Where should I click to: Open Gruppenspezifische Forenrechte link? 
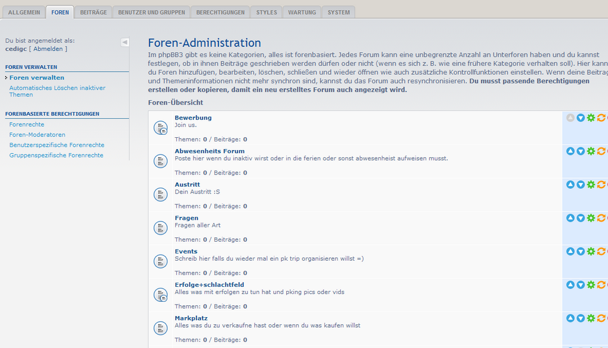pyautogui.click(x=56, y=156)
